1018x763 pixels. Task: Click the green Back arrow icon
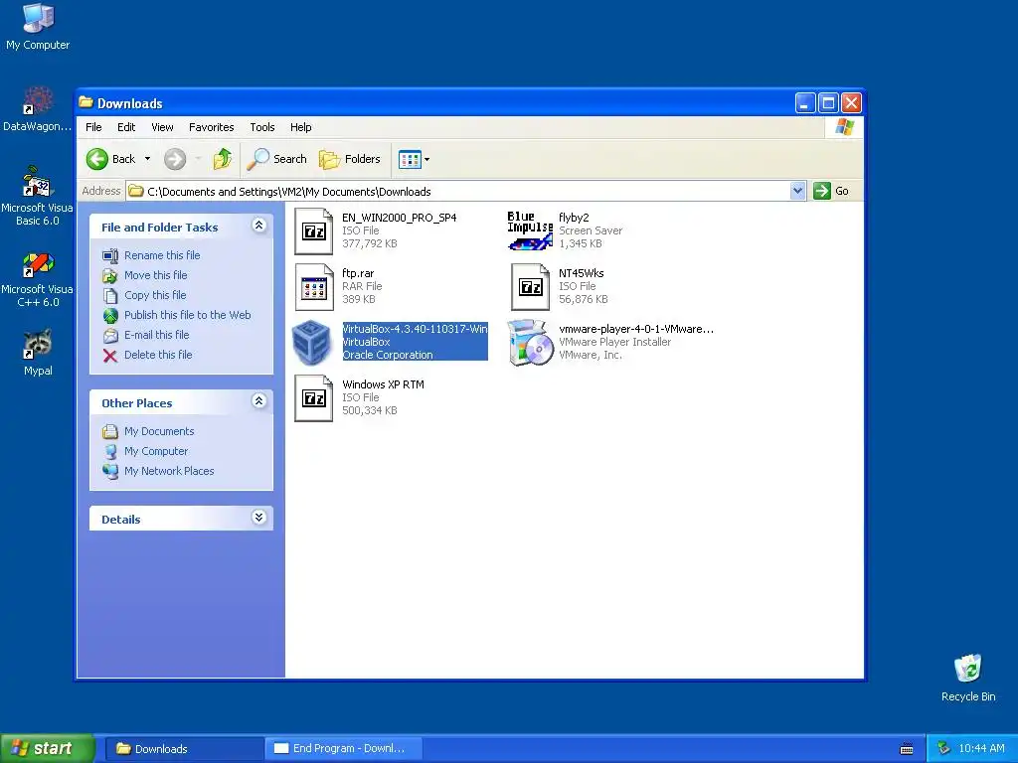(x=97, y=159)
